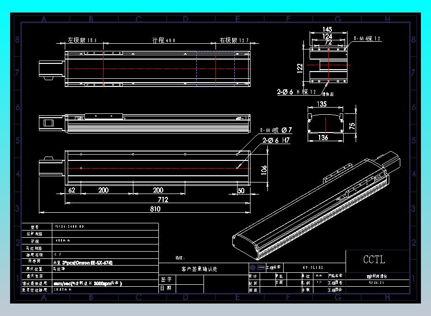Select the '122' vertical dimension
Viewport: 431px width, 316px height.
pos(300,68)
